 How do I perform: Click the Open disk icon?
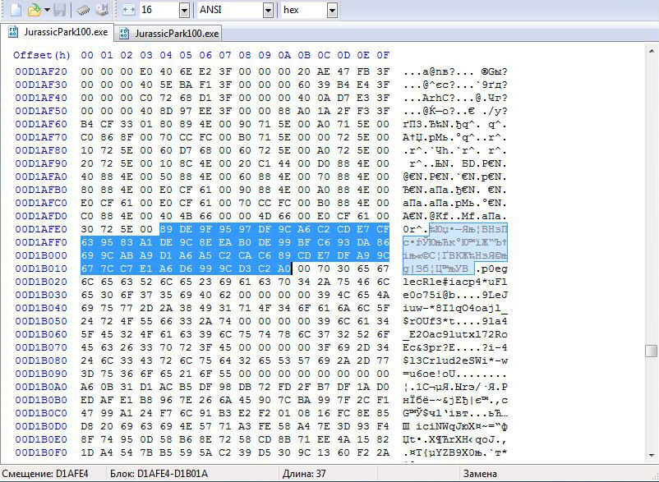[102, 10]
